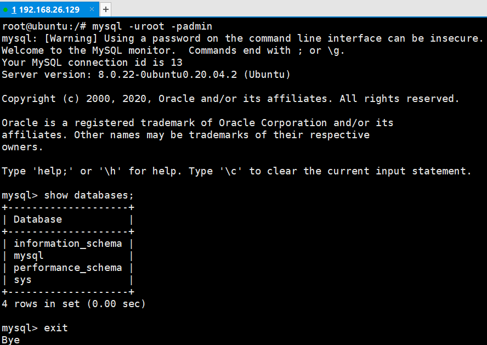Click the plus icon to add session tab
The width and height of the screenshot is (487, 345).
click(106, 9)
